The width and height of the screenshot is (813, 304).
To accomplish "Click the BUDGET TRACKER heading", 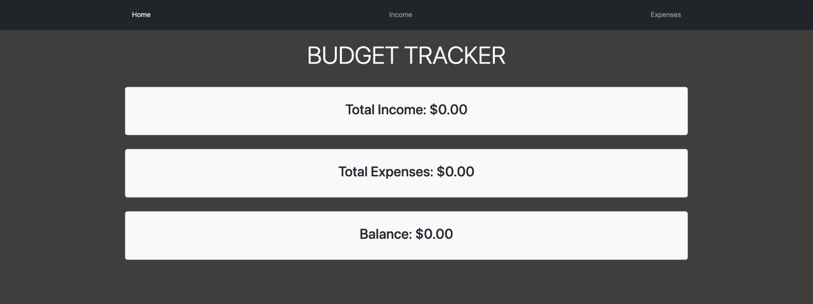I will 405,55.
